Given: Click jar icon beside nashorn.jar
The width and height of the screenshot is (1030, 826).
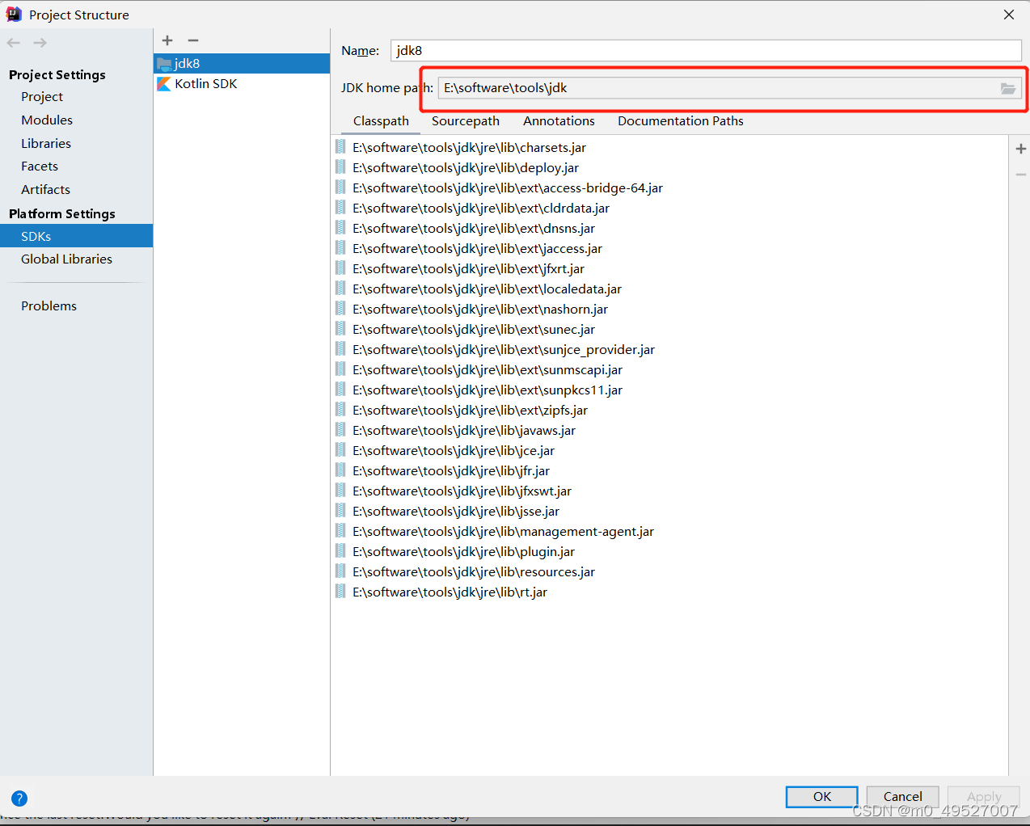Looking at the screenshot, I should coord(341,309).
